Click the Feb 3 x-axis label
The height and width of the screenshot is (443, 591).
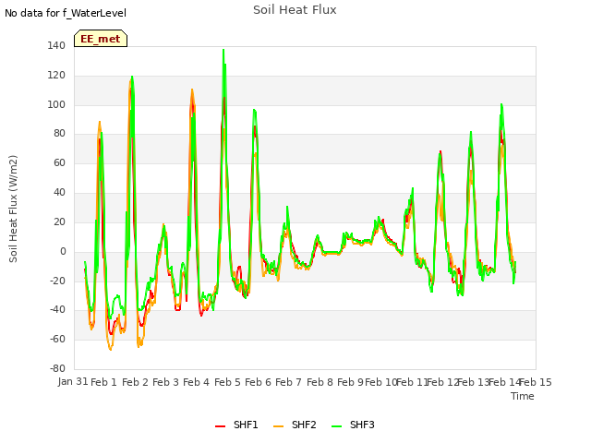(x=165, y=382)
